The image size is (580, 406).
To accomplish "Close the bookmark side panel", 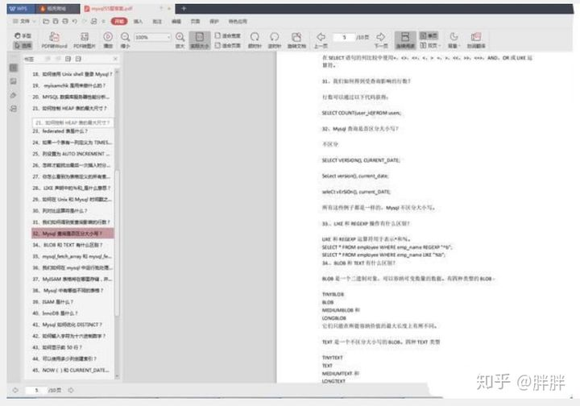I will point(115,59).
